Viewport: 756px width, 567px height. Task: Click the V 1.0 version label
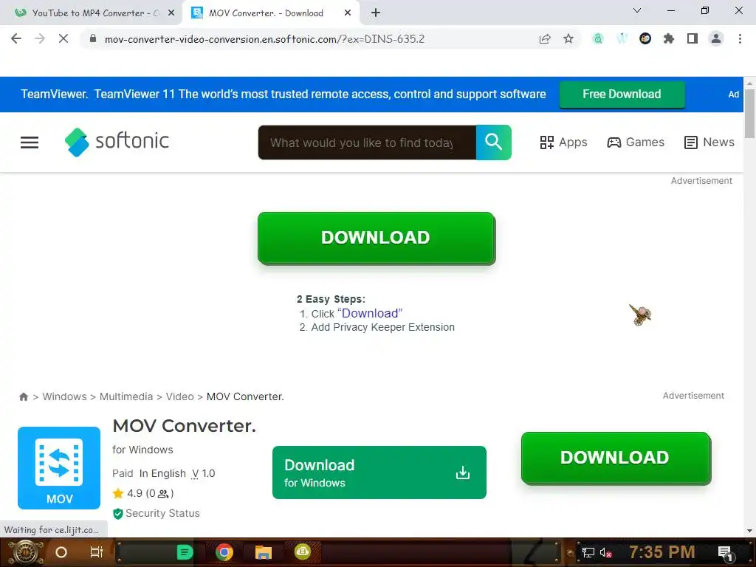click(203, 473)
